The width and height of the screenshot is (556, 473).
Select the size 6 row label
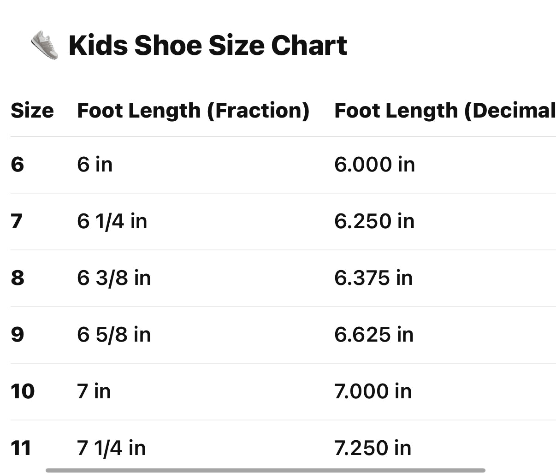[x=18, y=165]
